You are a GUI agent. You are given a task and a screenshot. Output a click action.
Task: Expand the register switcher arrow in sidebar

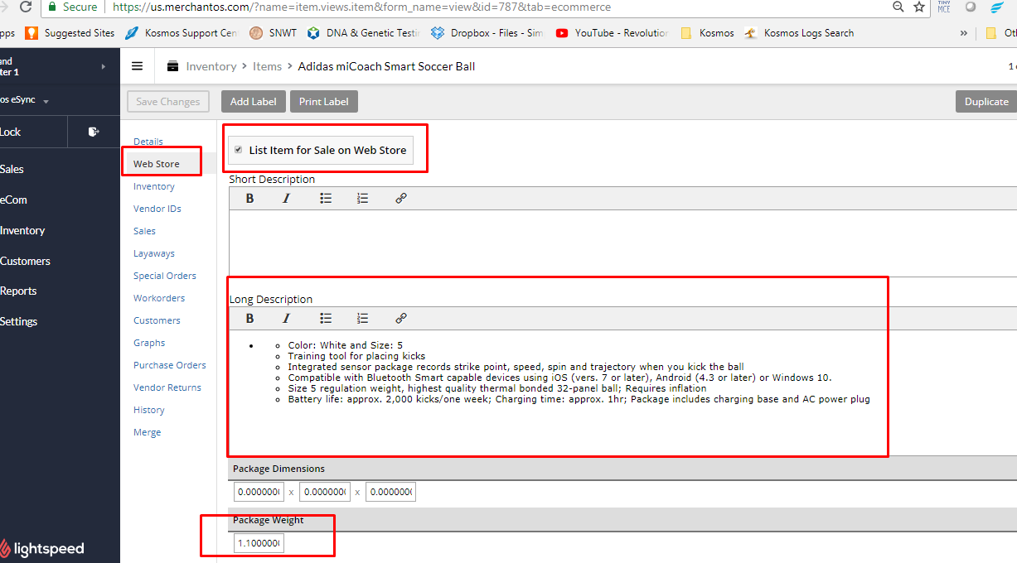(104, 66)
